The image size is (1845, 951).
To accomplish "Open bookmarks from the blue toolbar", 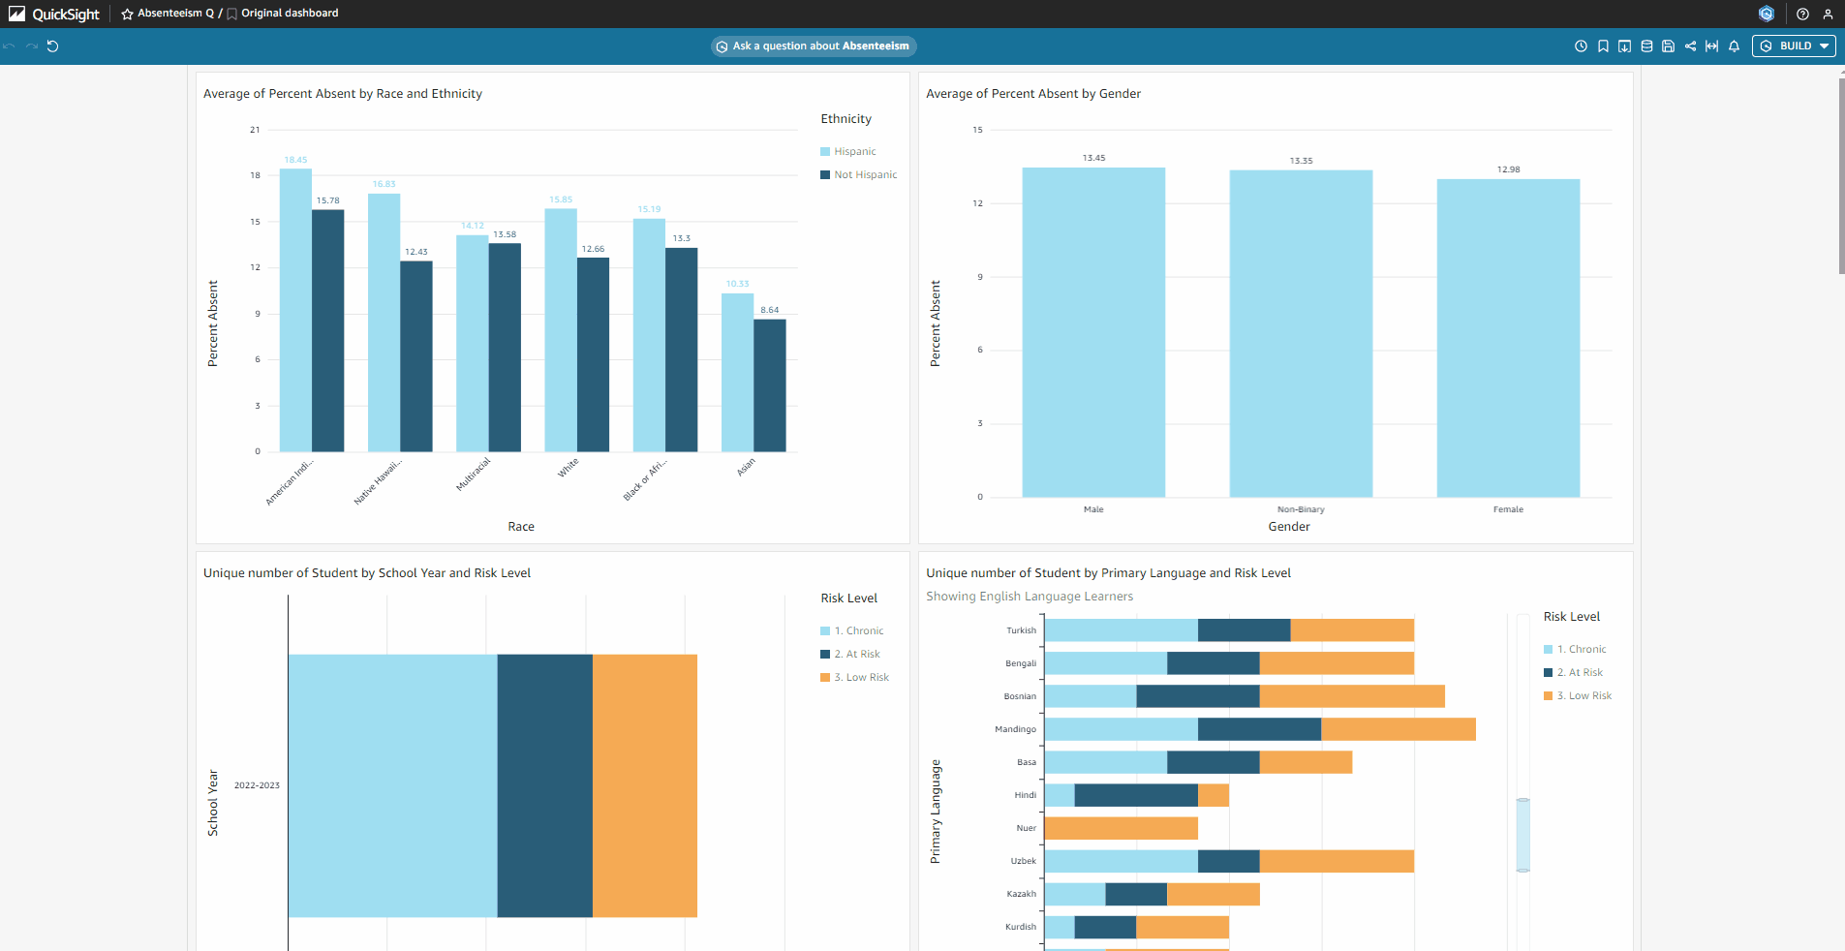I will pyautogui.click(x=1603, y=46).
